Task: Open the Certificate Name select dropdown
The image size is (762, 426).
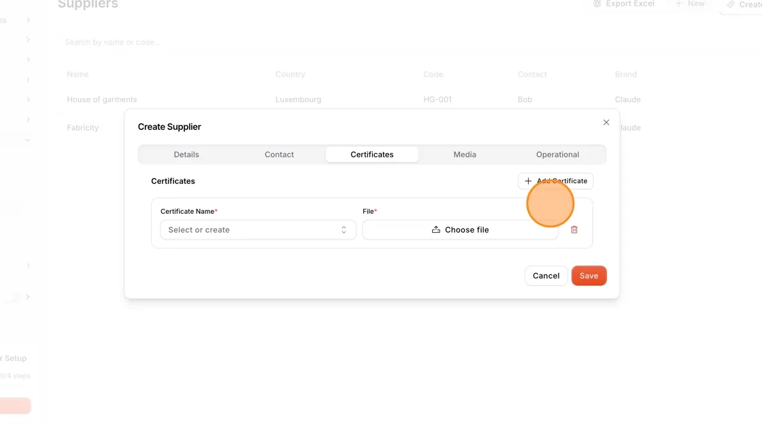Action: coord(258,229)
